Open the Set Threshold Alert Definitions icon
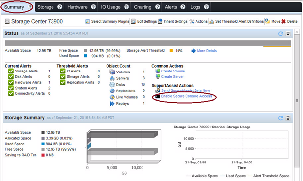 click(x=212, y=22)
